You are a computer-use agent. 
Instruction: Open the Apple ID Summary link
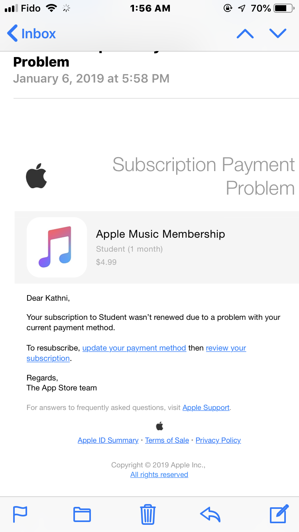click(x=108, y=440)
